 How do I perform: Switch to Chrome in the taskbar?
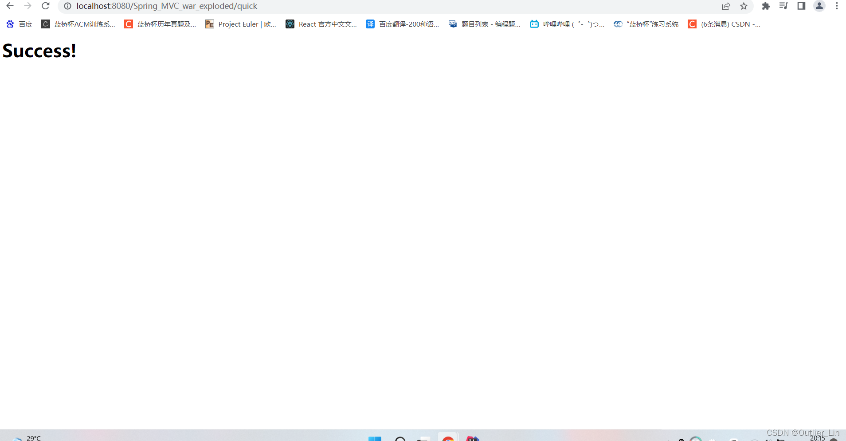[x=448, y=437]
